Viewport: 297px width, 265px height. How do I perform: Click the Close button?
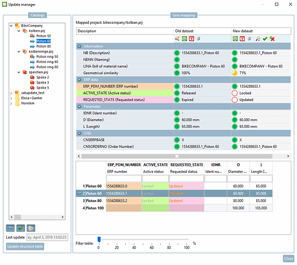[288, 258]
